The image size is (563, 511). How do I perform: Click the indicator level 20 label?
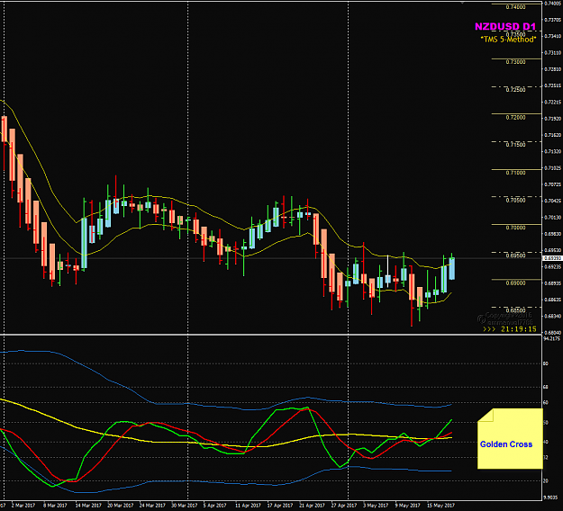click(546, 481)
